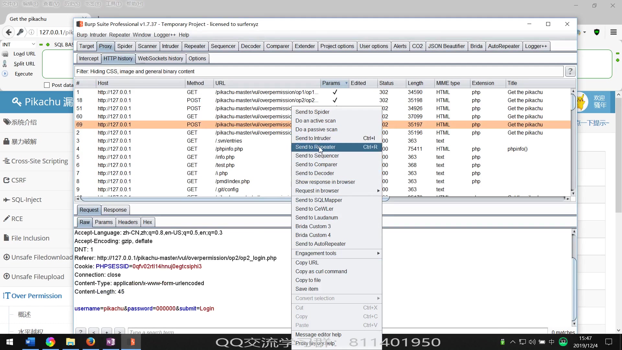The height and width of the screenshot is (350, 622).
Task: Choose Send to AutoRepeater menu item
Action: click(337, 244)
